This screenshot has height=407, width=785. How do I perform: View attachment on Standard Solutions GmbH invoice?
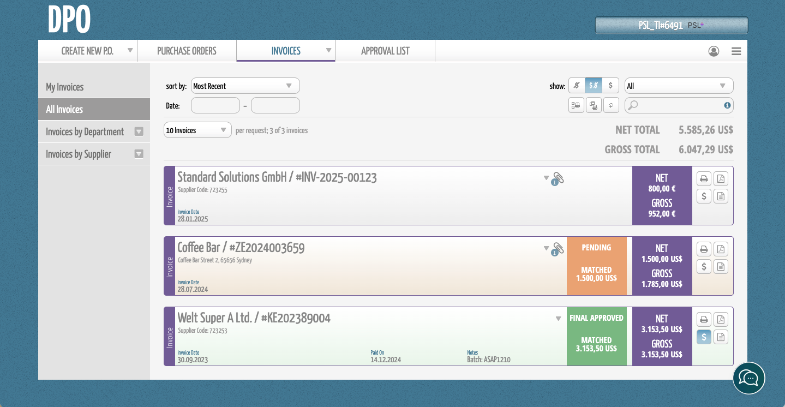pos(558,179)
